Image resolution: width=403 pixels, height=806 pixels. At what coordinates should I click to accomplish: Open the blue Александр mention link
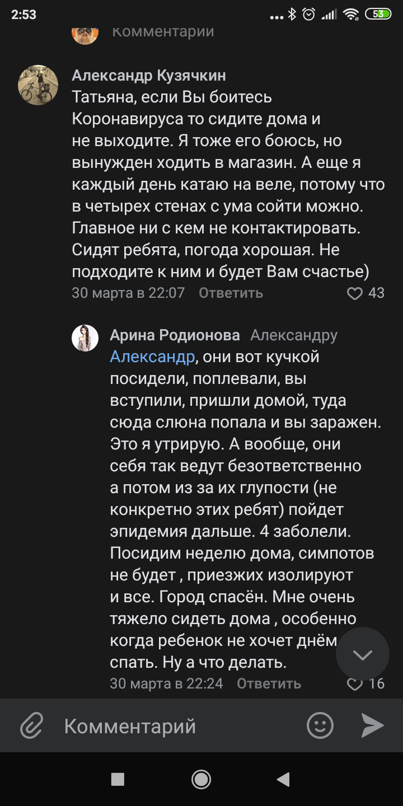[x=152, y=357]
